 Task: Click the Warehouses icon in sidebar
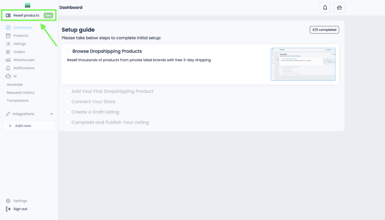pos(8,60)
